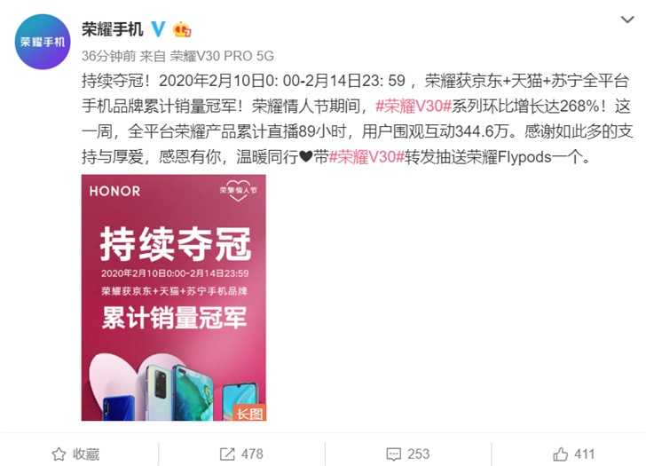Click the 478 repost count

click(x=252, y=454)
